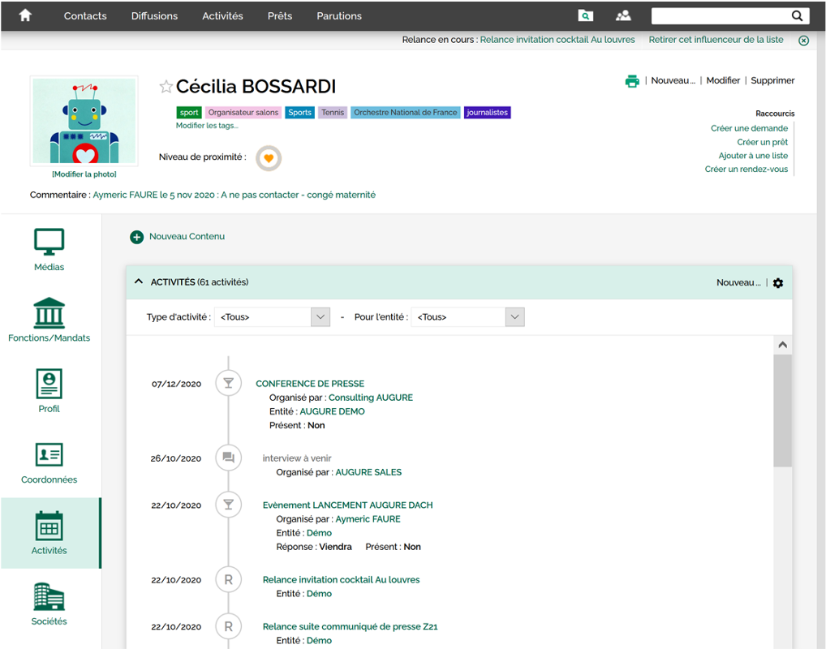Toggle the proximity level heart
This screenshot has width=826, height=649.
pos(269,158)
